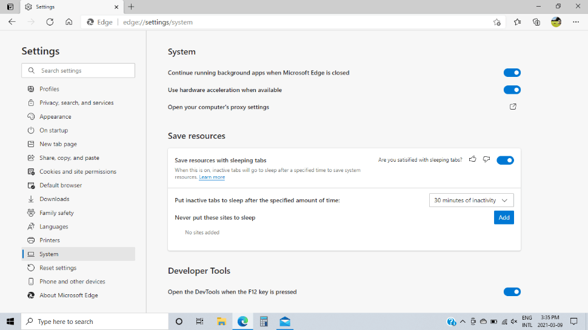Add this page to favorites star
The width and height of the screenshot is (588, 330).
tap(497, 22)
